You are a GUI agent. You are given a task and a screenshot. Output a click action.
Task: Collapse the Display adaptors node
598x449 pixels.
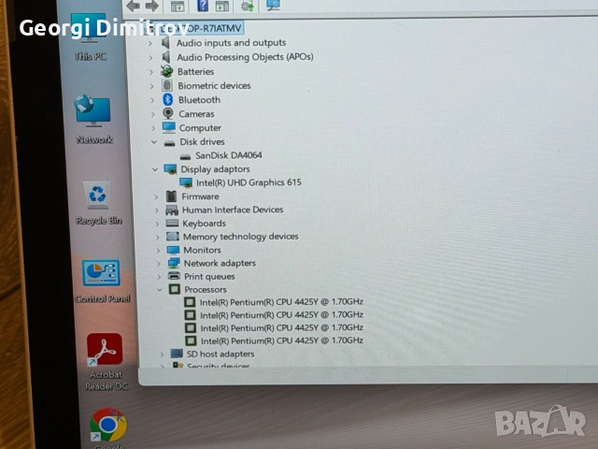point(155,169)
